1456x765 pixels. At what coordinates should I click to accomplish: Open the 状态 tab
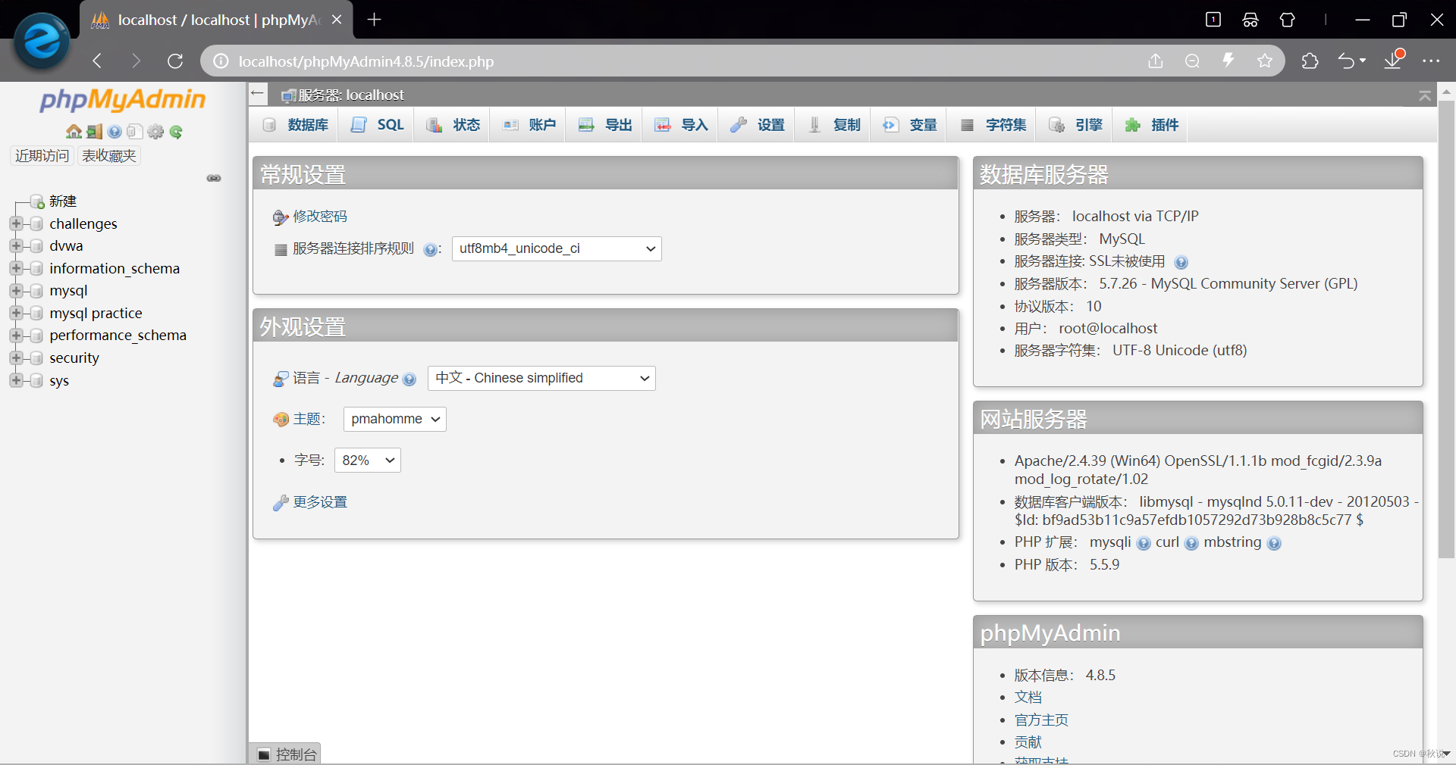(x=453, y=125)
